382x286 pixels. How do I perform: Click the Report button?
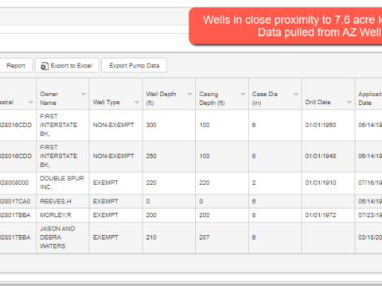click(x=16, y=65)
